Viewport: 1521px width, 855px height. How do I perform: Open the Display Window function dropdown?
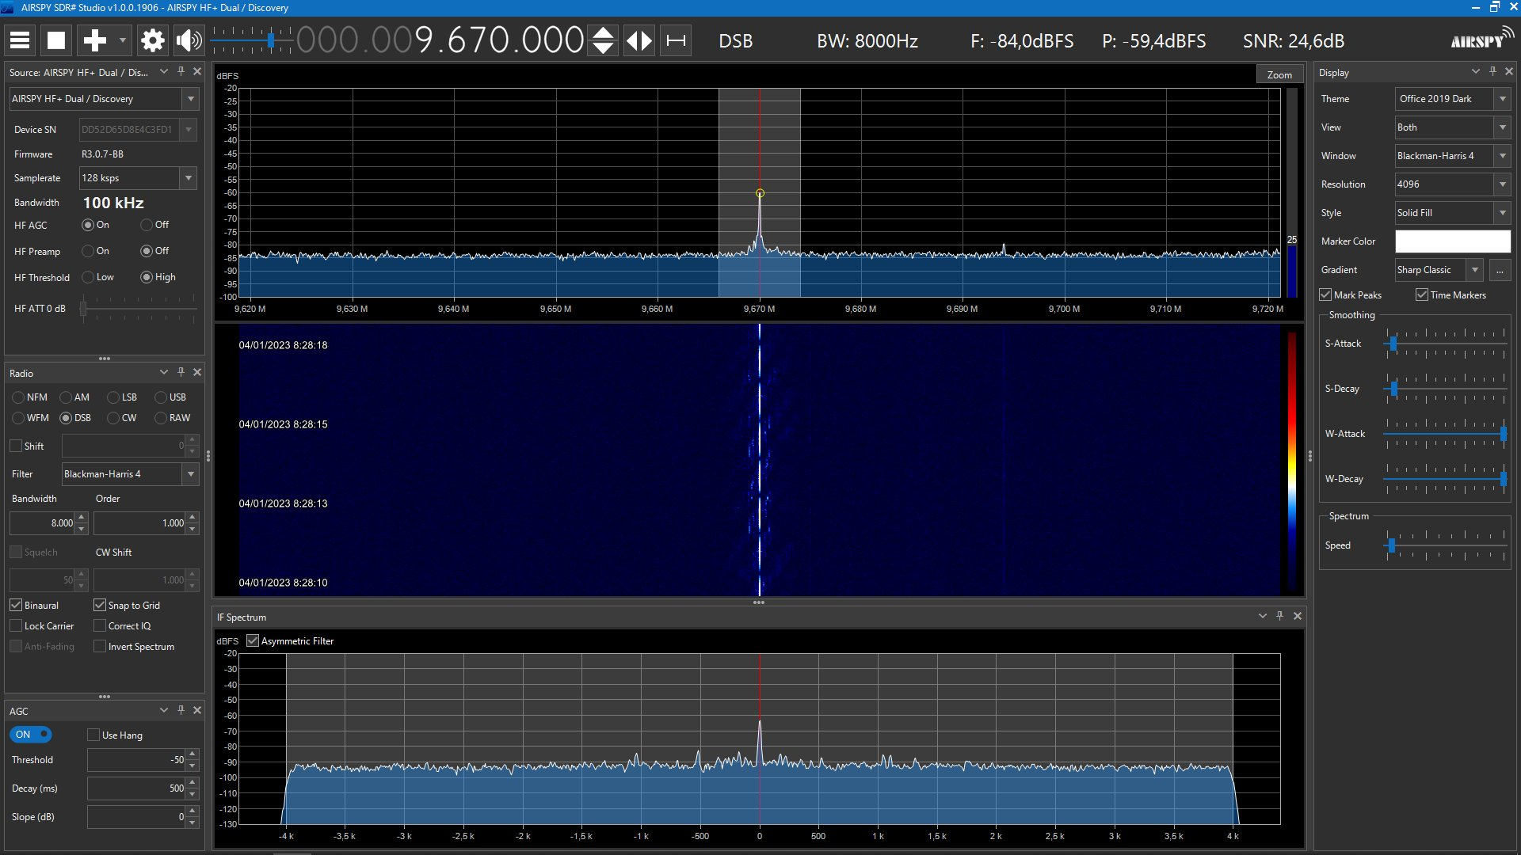point(1453,156)
